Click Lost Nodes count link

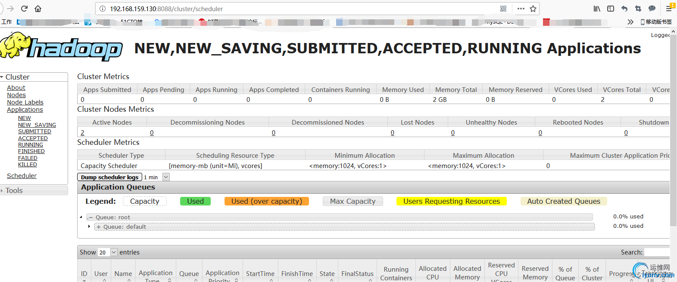coord(393,133)
